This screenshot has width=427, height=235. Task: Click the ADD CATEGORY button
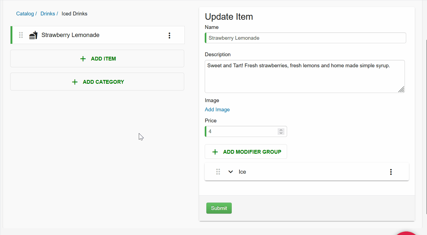[x=97, y=82]
